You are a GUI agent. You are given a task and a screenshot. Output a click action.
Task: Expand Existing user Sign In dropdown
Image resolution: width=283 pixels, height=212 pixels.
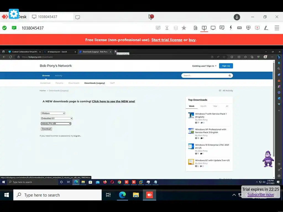204,66
